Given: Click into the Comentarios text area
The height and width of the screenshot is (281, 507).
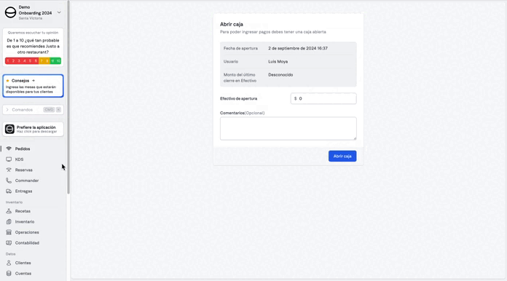Looking at the screenshot, I should pyautogui.click(x=288, y=129).
